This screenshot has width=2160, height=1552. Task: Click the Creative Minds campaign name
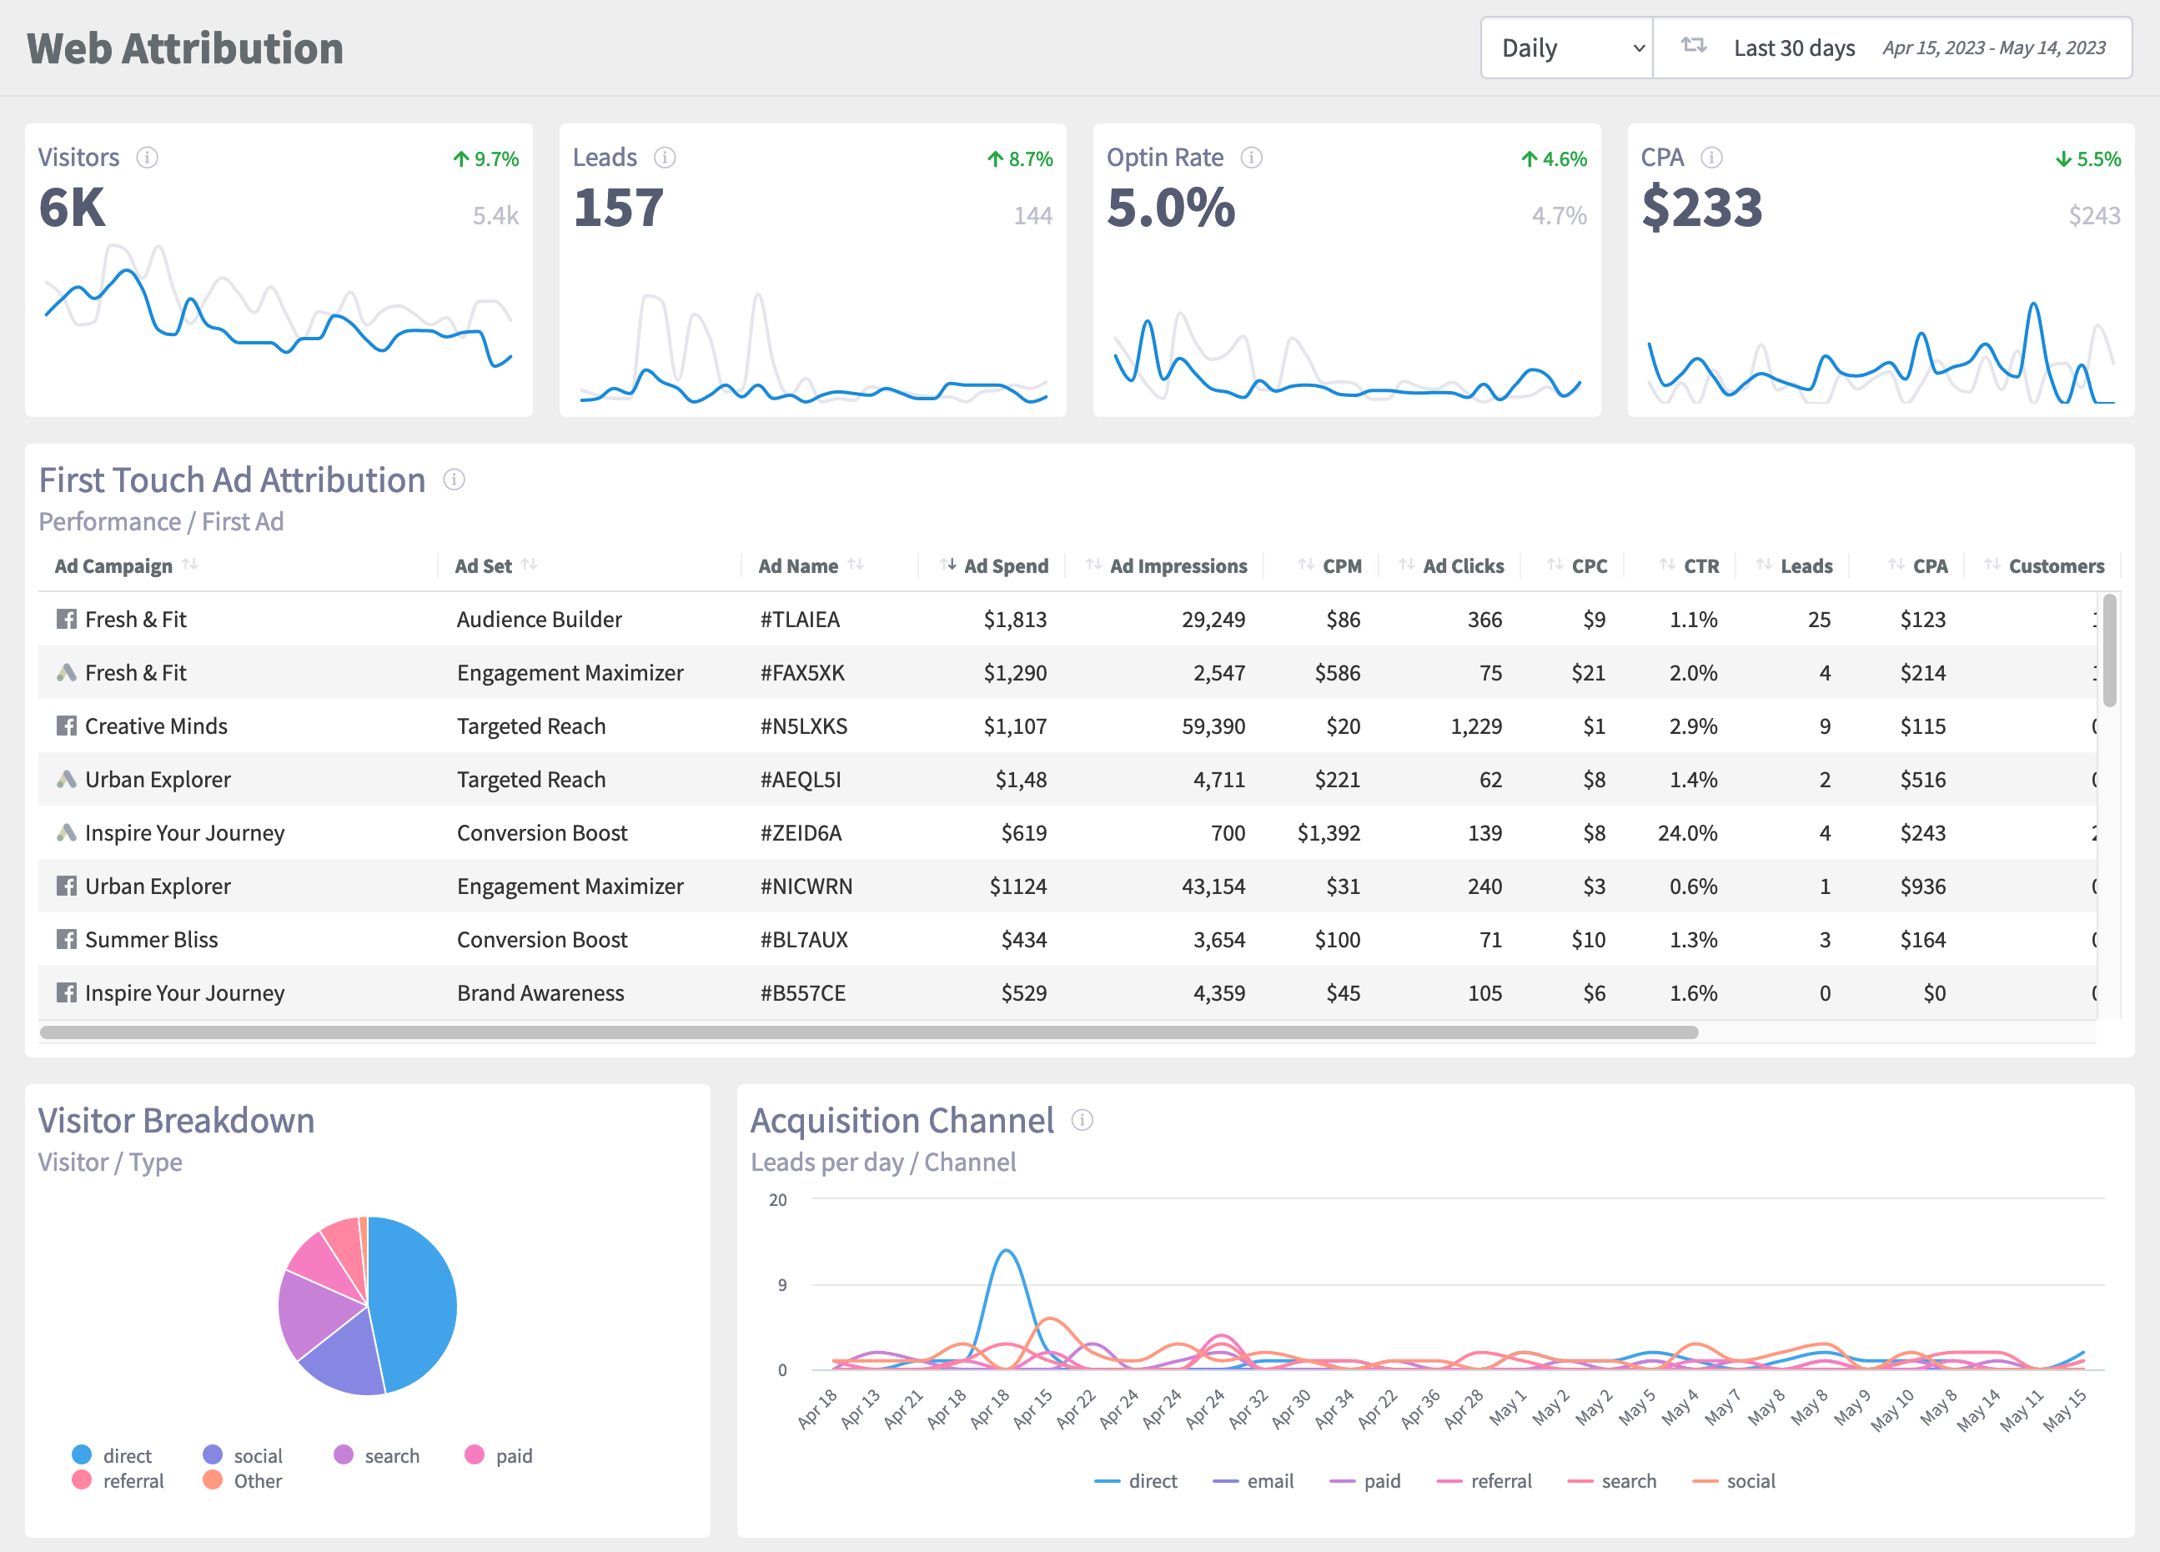tap(156, 726)
